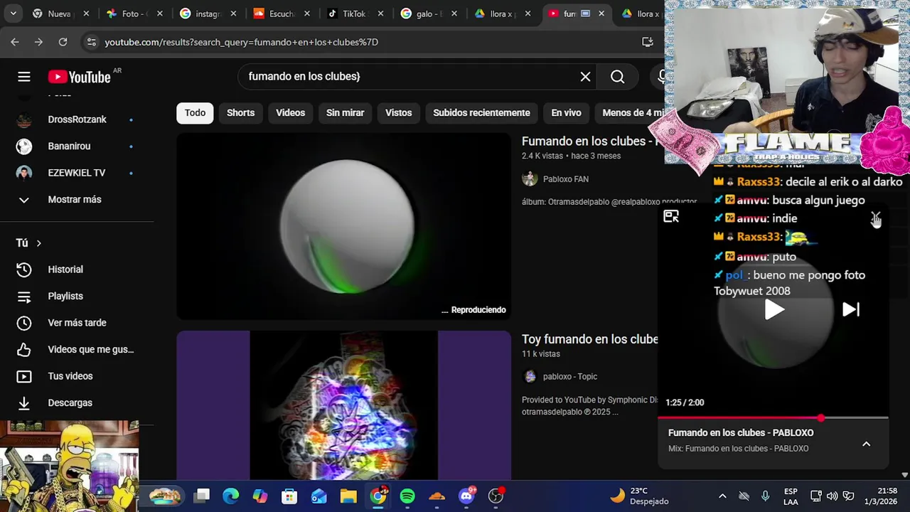
Task: Open clock showing 21:58 in taskbar
Action: [x=882, y=496]
